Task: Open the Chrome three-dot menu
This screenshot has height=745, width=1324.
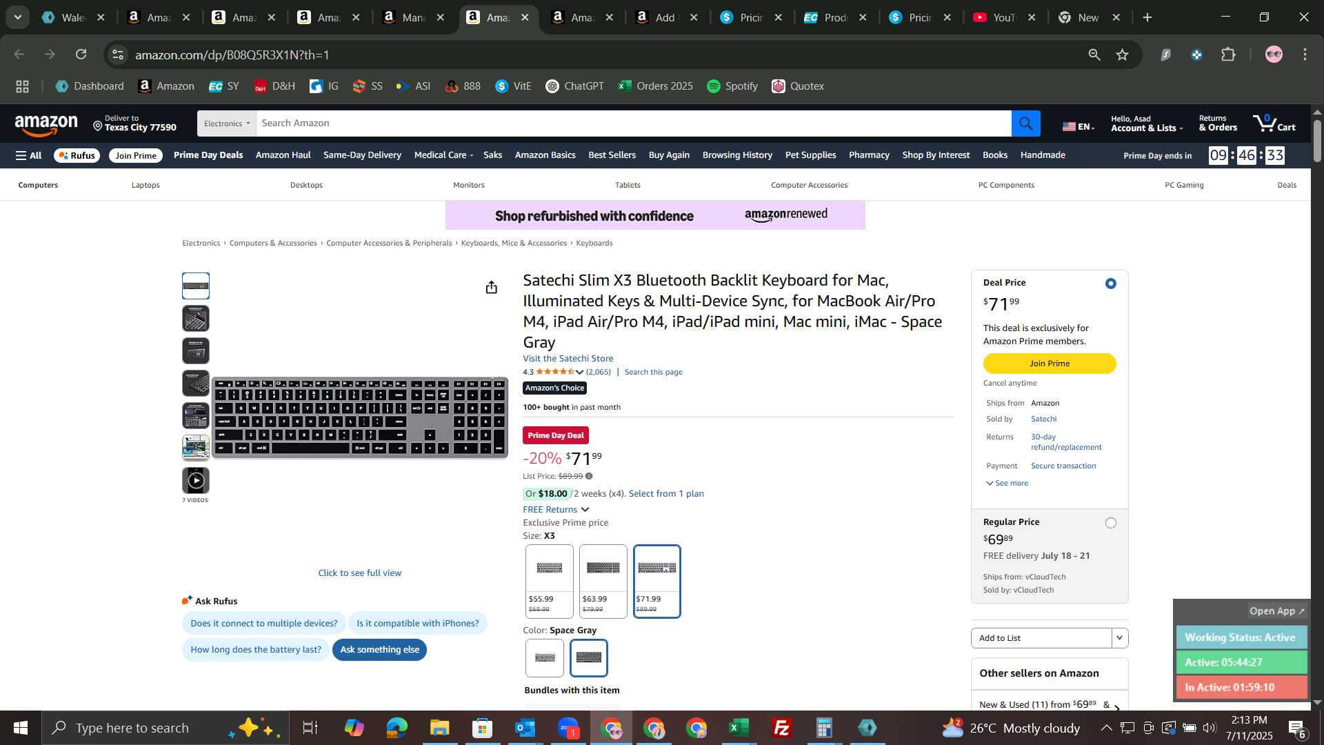Action: (1305, 54)
